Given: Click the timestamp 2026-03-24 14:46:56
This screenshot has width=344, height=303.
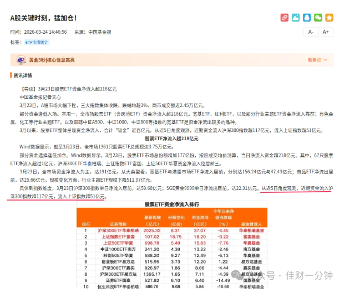Looking at the screenshot, I should pos(45,32).
